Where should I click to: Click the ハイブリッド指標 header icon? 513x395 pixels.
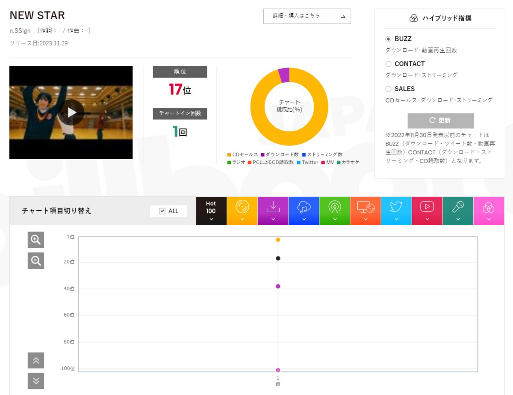(x=413, y=18)
